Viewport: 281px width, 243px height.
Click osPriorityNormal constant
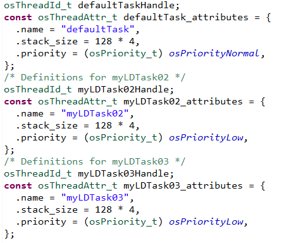point(214,53)
